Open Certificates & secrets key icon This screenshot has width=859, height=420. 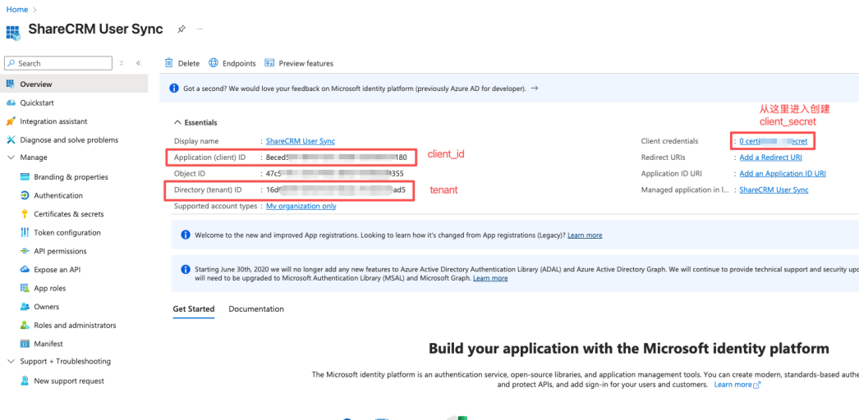[x=25, y=214]
